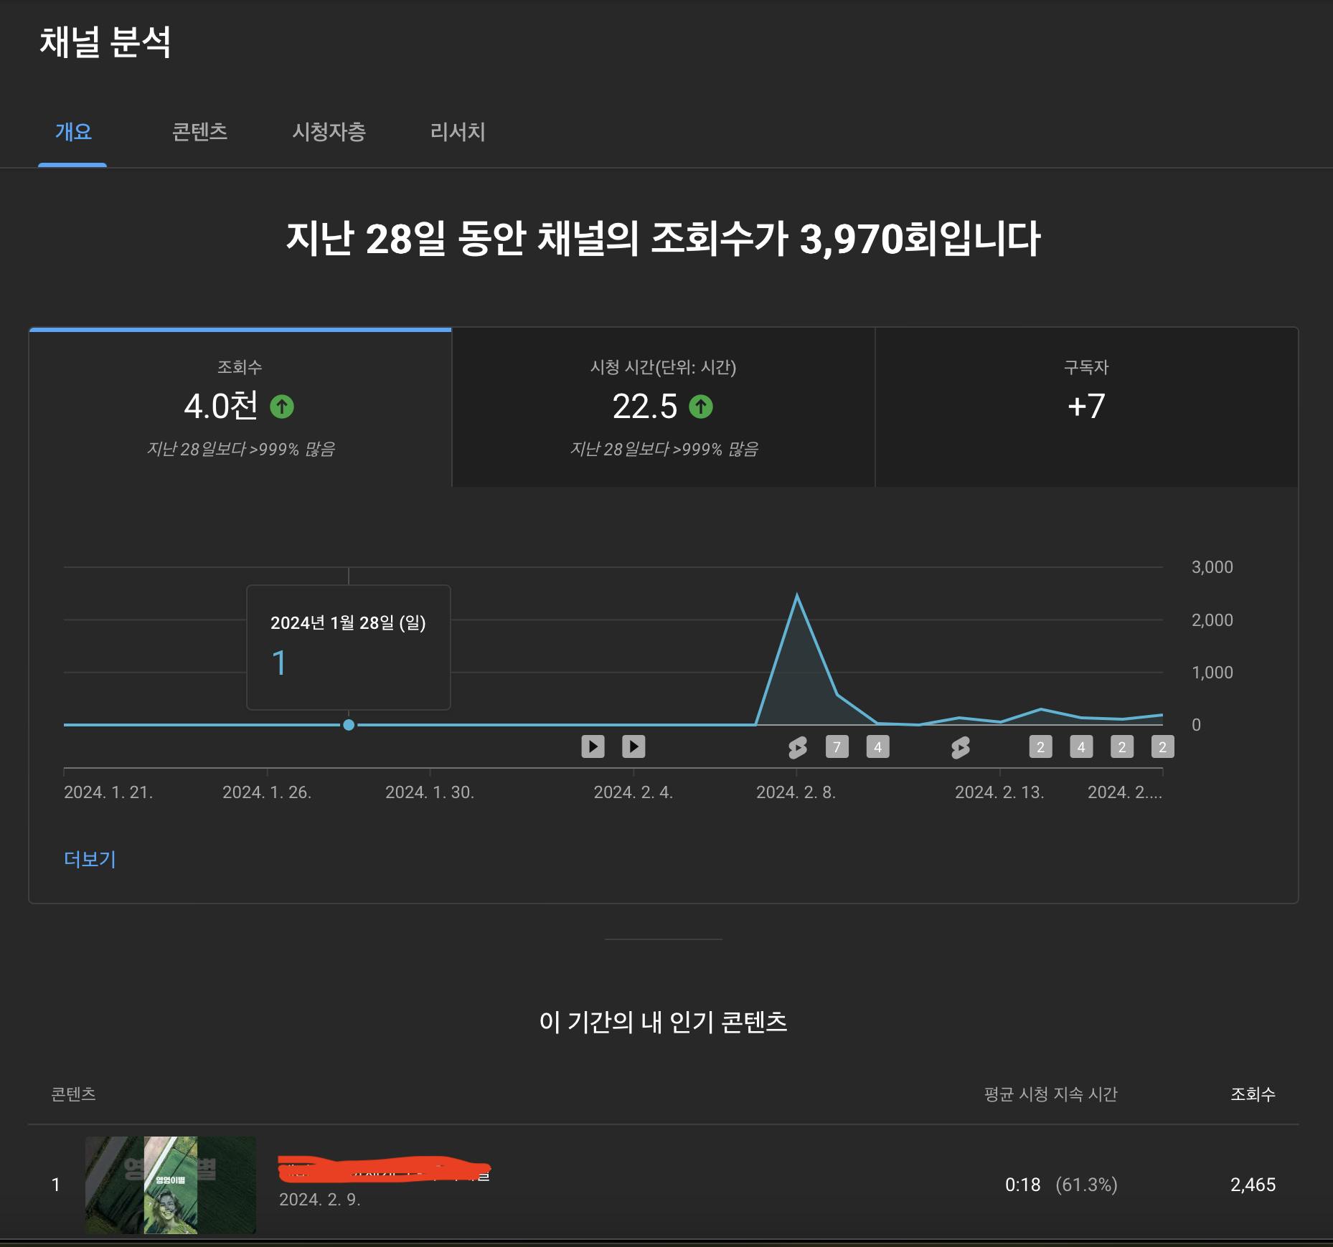Open the top content video thumbnail
The height and width of the screenshot is (1247, 1333).
tap(171, 1185)
